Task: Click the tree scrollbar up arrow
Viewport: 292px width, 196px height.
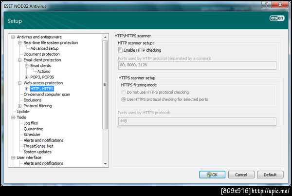Action: (x=105, y=37)
